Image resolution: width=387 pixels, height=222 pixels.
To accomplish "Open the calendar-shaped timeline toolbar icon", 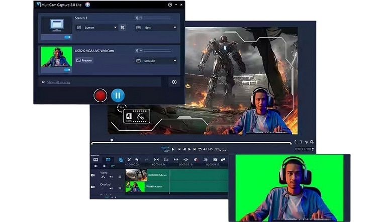I will [x=215, y=160].
